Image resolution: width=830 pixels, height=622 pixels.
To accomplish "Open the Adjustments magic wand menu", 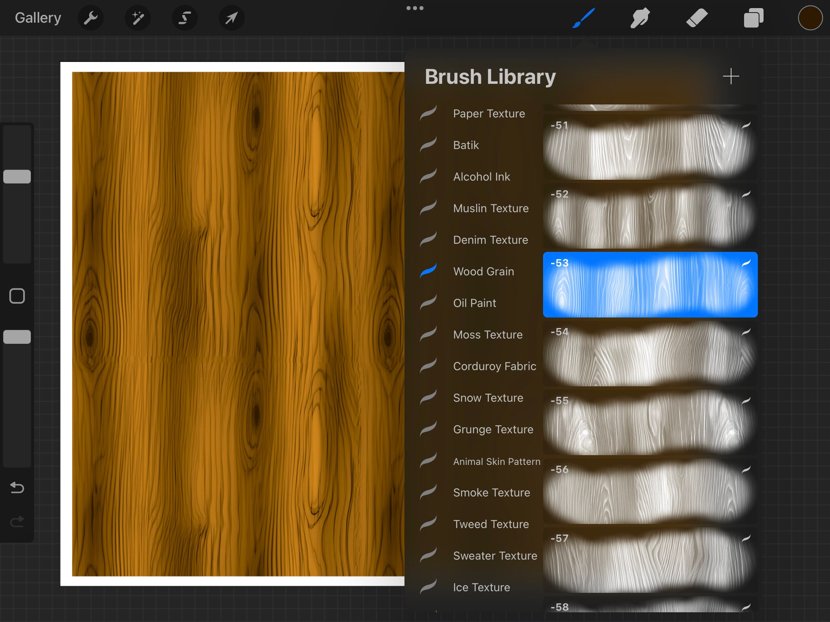I will [138, 18].
